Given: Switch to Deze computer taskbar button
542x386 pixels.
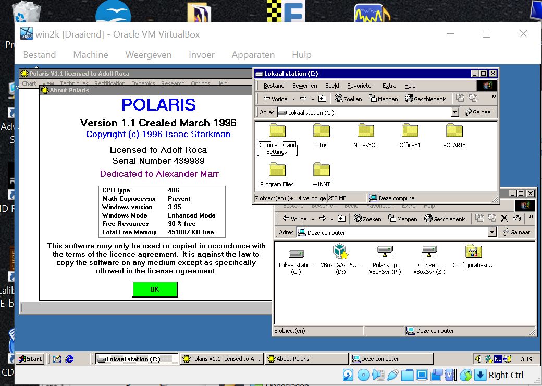Looking at the screenshot, I should 391,359.
